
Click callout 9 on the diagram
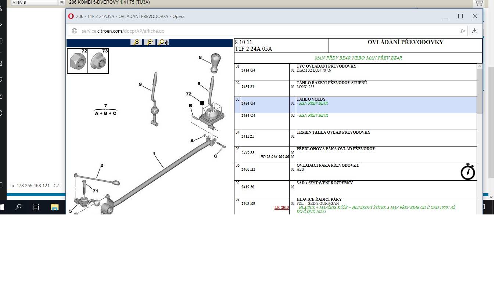point(140,84)
